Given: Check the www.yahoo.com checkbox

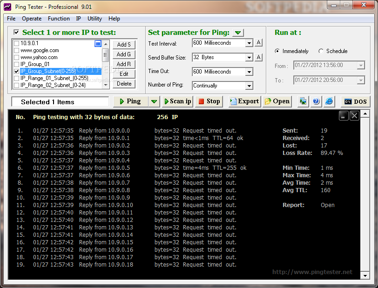Looking at the screenshot, I should pyautogui.click(x=17, y=57).
